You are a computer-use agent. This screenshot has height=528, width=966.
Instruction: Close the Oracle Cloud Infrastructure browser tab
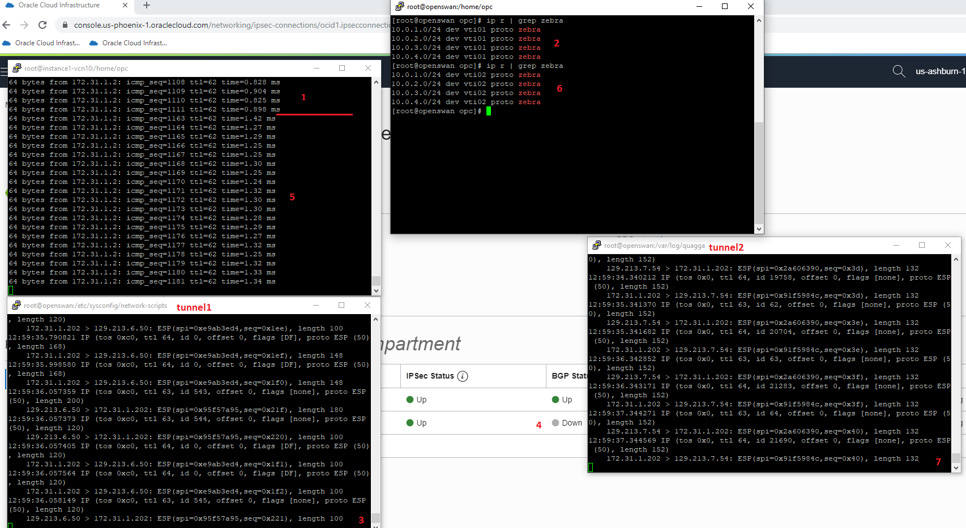[125, 6]
